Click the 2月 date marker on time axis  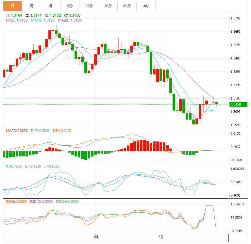click(95, 236)
